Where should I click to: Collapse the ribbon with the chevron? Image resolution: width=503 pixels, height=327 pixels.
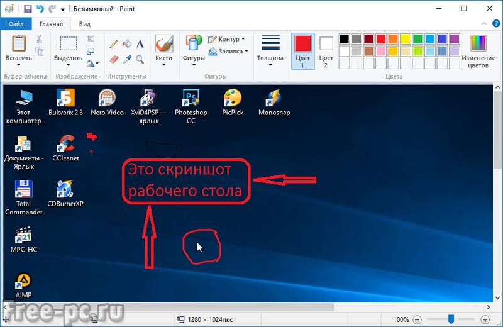point(484,23)
